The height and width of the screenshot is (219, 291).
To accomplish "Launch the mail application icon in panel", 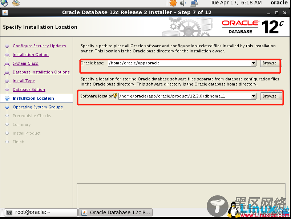I will 16,3.
